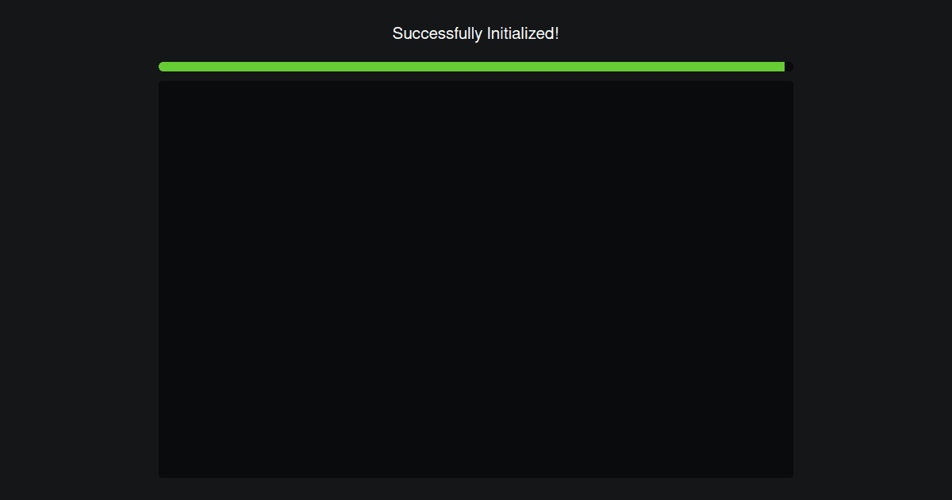Screen dimensions: 952x500
Task: Click the last quarter of the green progress bar
Action: coord(706,67)
